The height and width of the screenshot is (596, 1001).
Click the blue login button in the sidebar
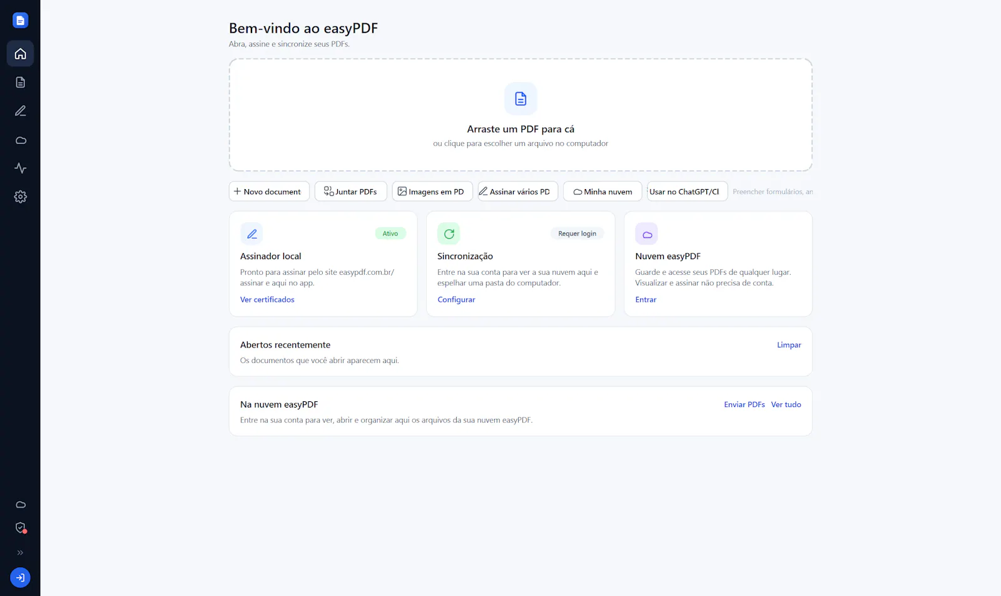coord(20,578)
